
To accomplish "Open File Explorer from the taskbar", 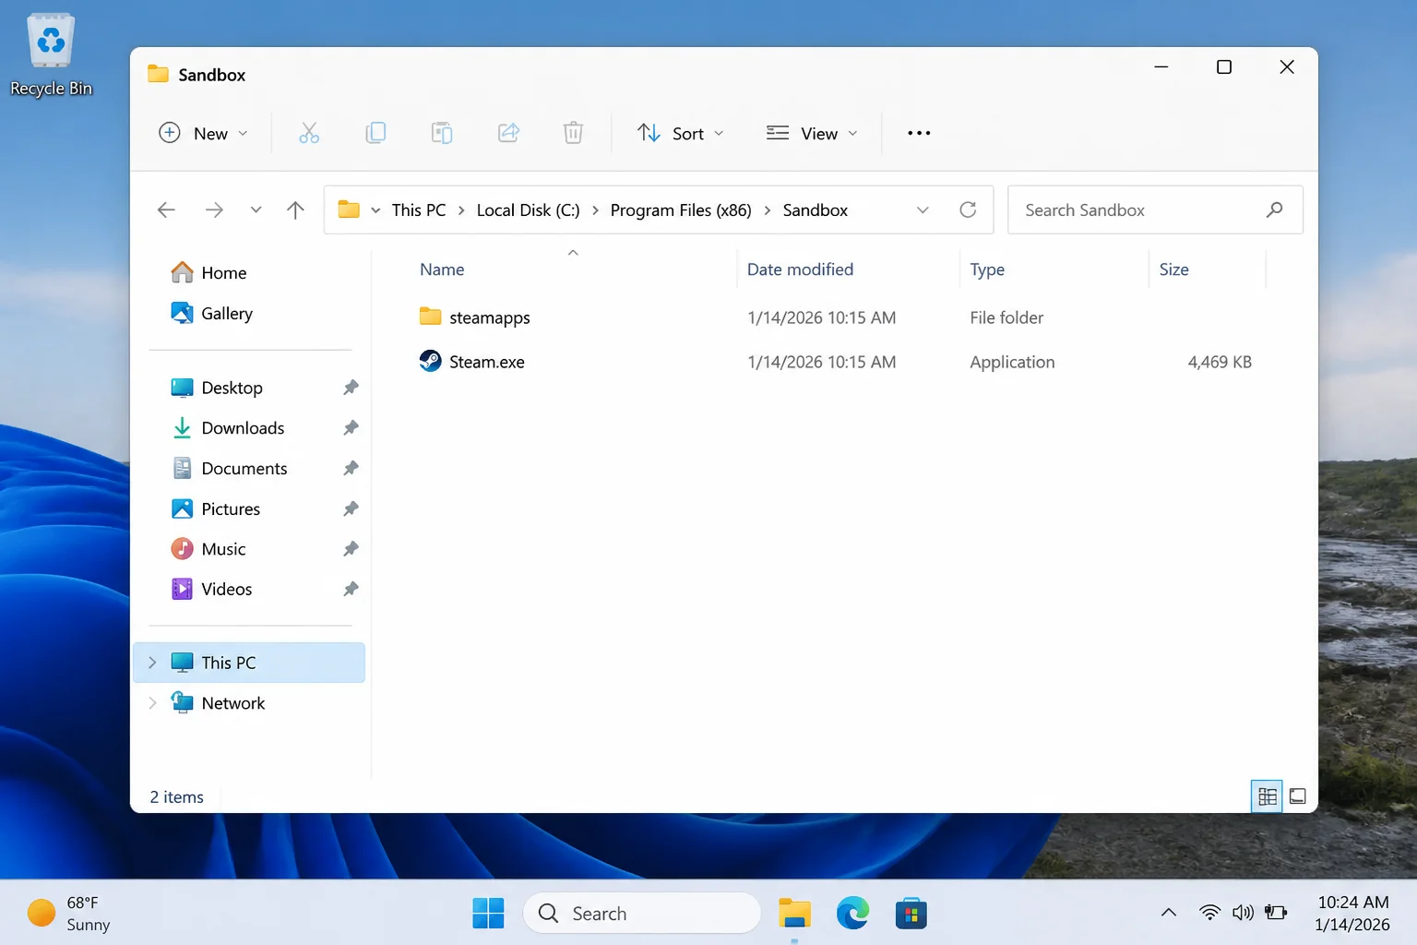I will 794,913.
